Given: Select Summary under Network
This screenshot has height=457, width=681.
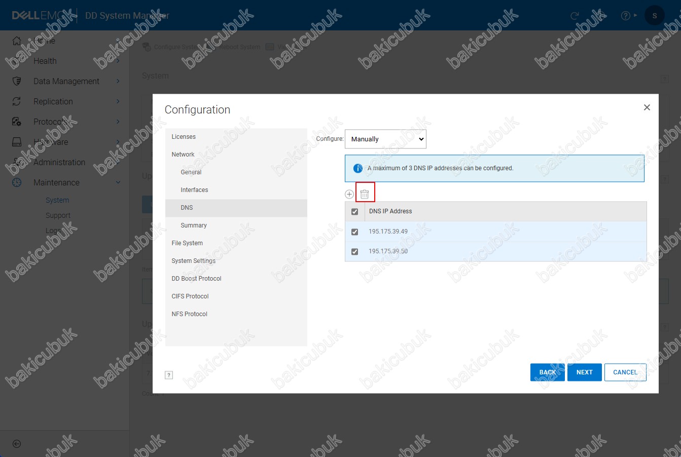Looking at the screenshot, I should [236, 225].
